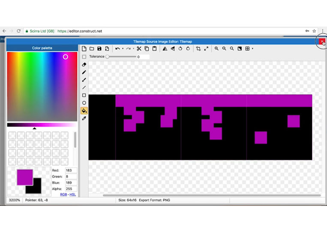This screenshot has height=232, width=327.
Task: Click the New/Clear image icon
Action: [x=84, y=48]
